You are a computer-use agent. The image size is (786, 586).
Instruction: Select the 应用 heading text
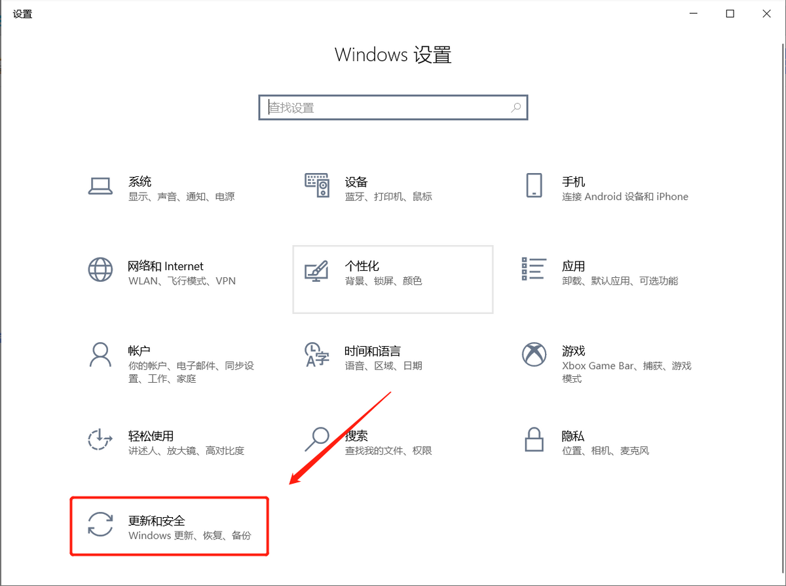point(573,266)
